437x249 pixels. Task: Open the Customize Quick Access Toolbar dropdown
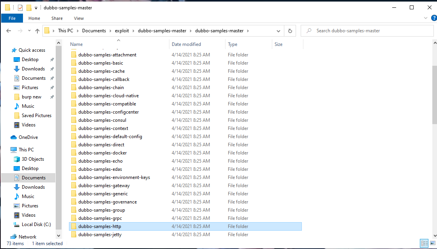coord(36,8)
